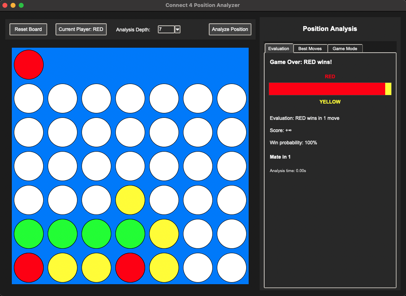Screen dimensions: 406x296
Task: Click the topmost yellow disc in column four
Action: pos(130,200)
